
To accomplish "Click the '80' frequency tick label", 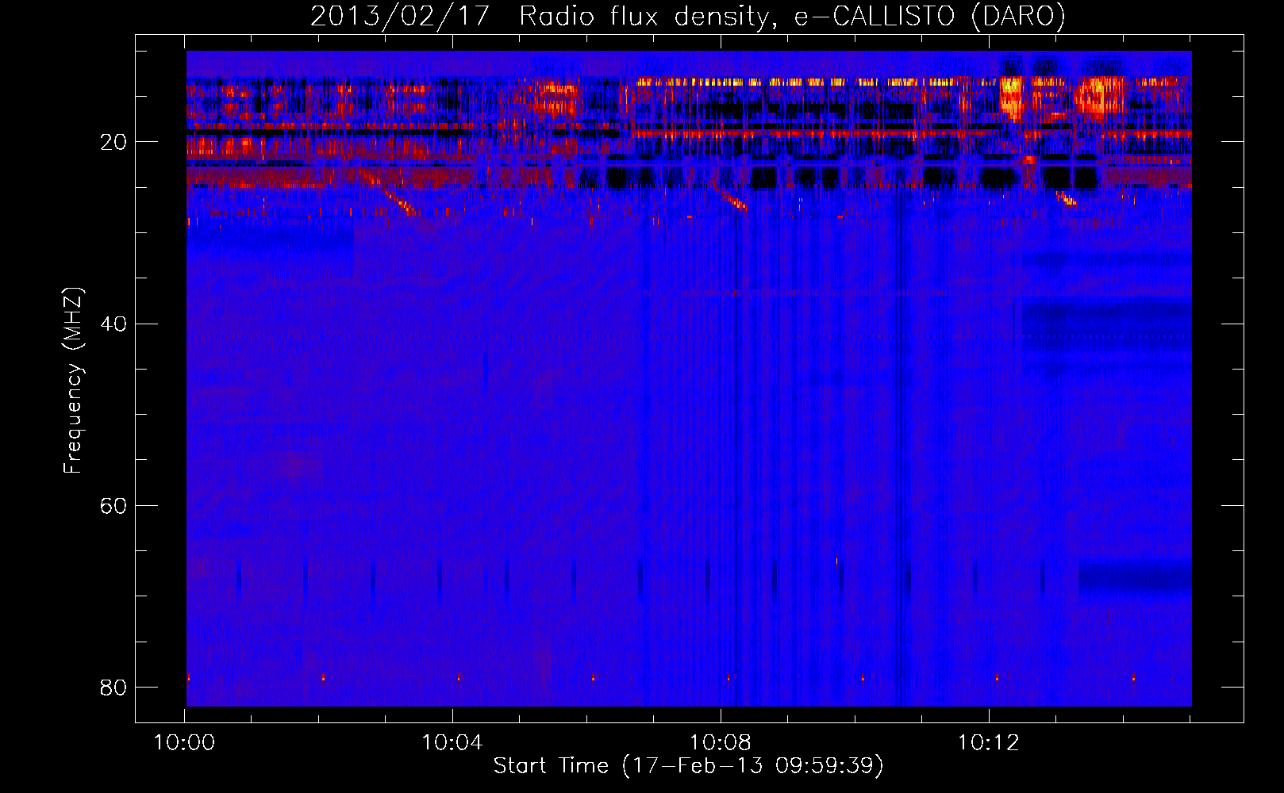I will [x=113, y=687].
